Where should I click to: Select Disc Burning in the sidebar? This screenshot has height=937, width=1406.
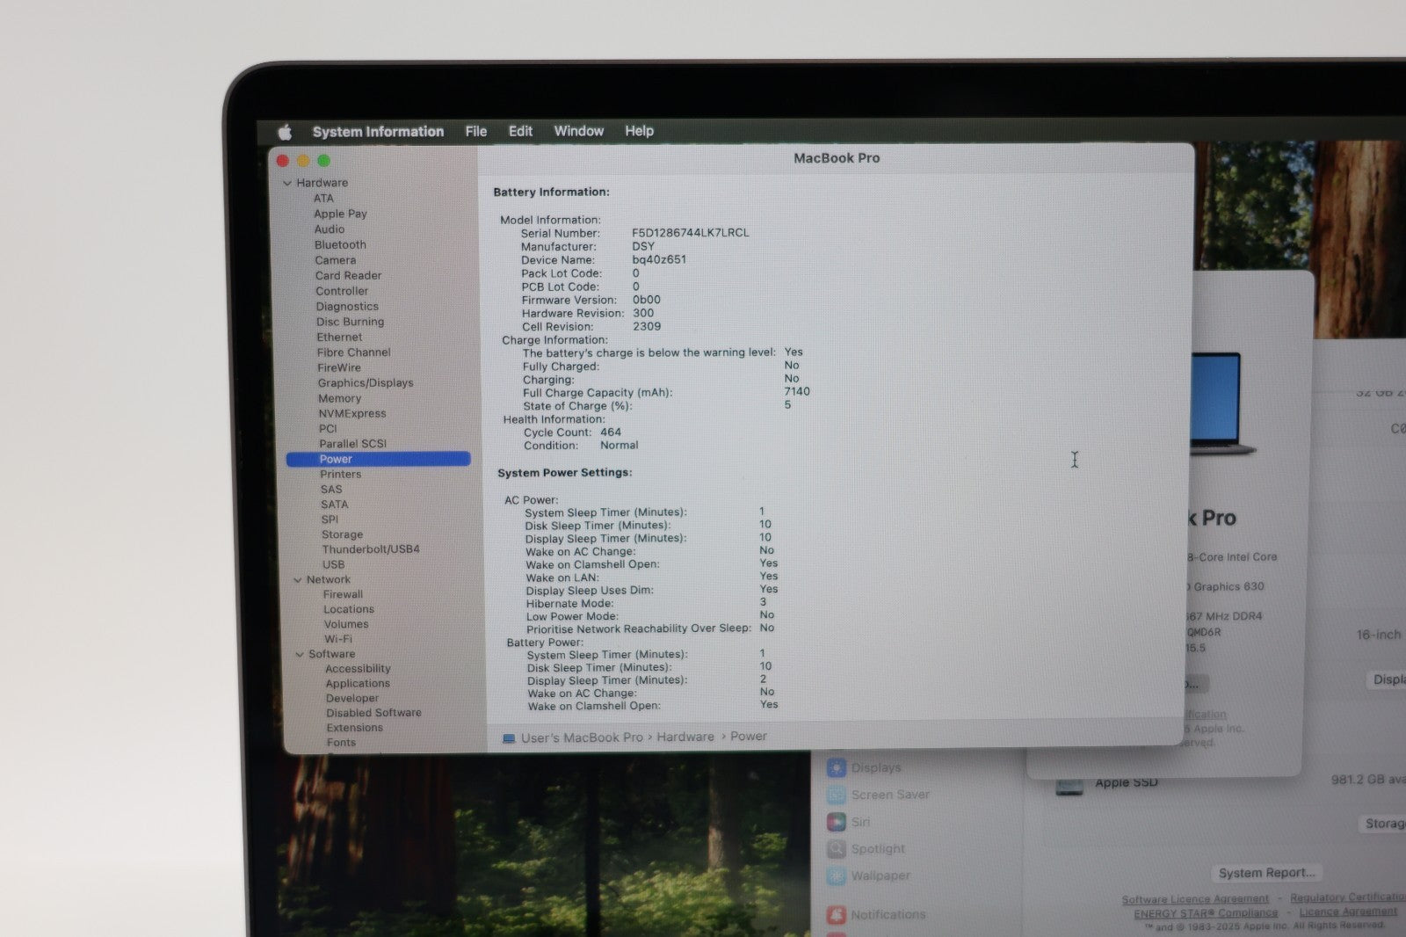pos(350,322)
